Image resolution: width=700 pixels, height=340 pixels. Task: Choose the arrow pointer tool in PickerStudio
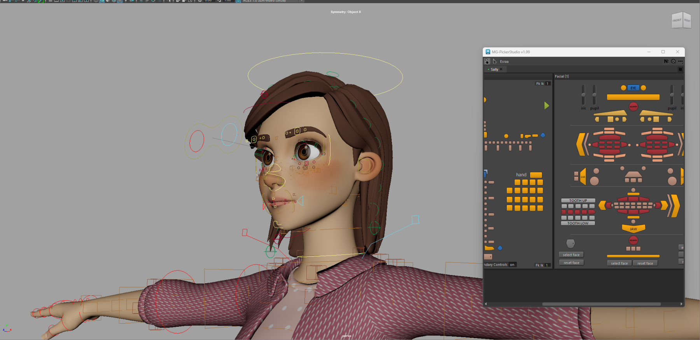click(495, 61)
